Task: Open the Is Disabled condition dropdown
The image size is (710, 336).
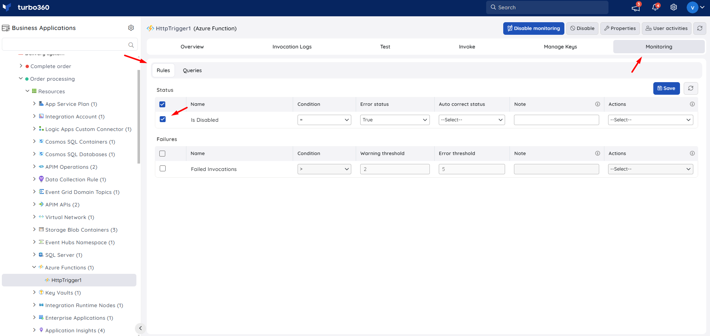Action: tap(324, 120)
